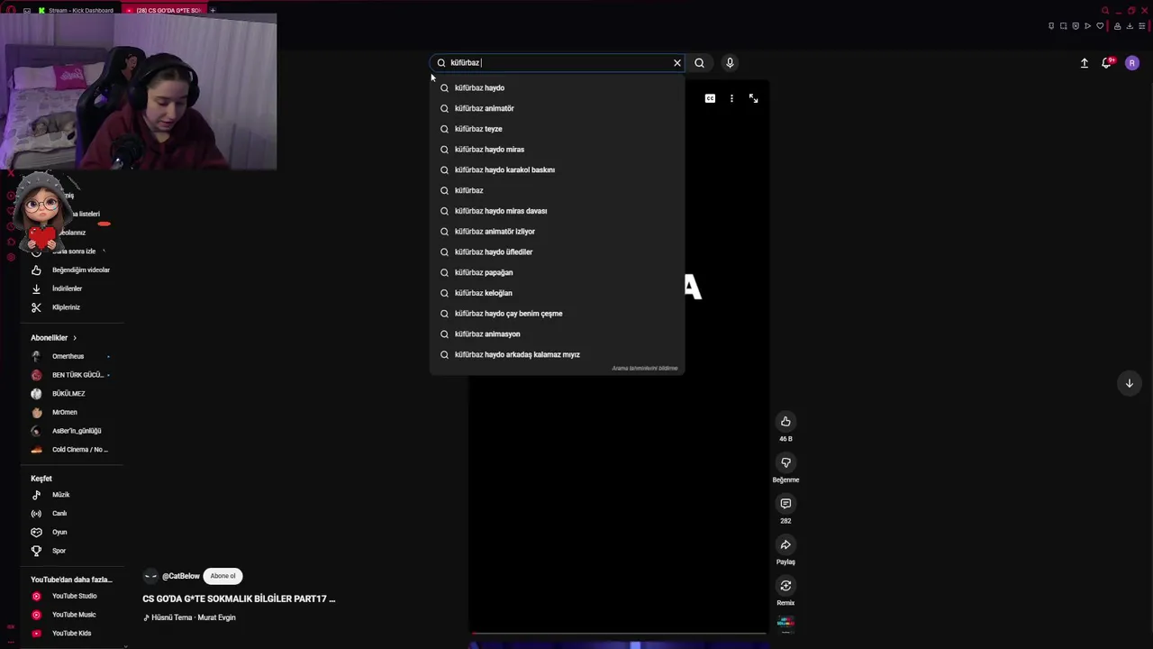The width and height of the screenshot is (1153, 649).
Task: Expand the Short to fullscreen
Action: pos(753,98)
